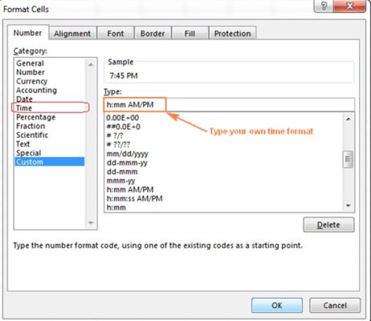Click the Help question mark icon

[x=324, y=6]
